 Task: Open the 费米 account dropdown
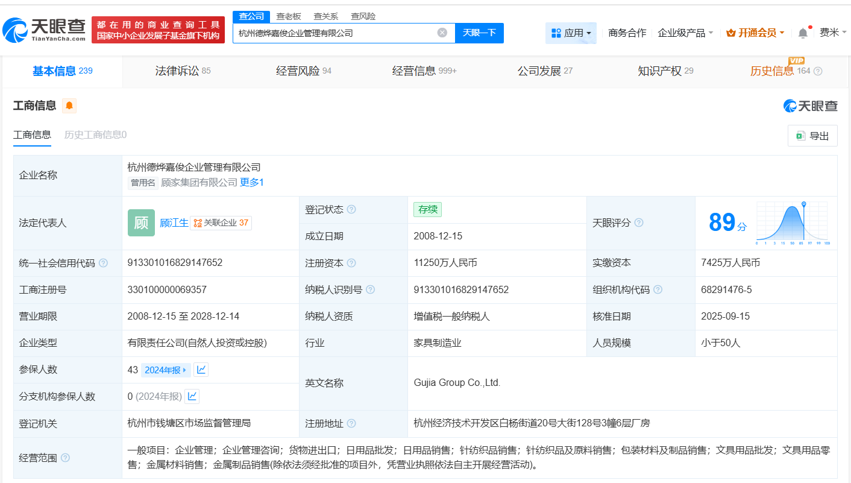(834, 33)
